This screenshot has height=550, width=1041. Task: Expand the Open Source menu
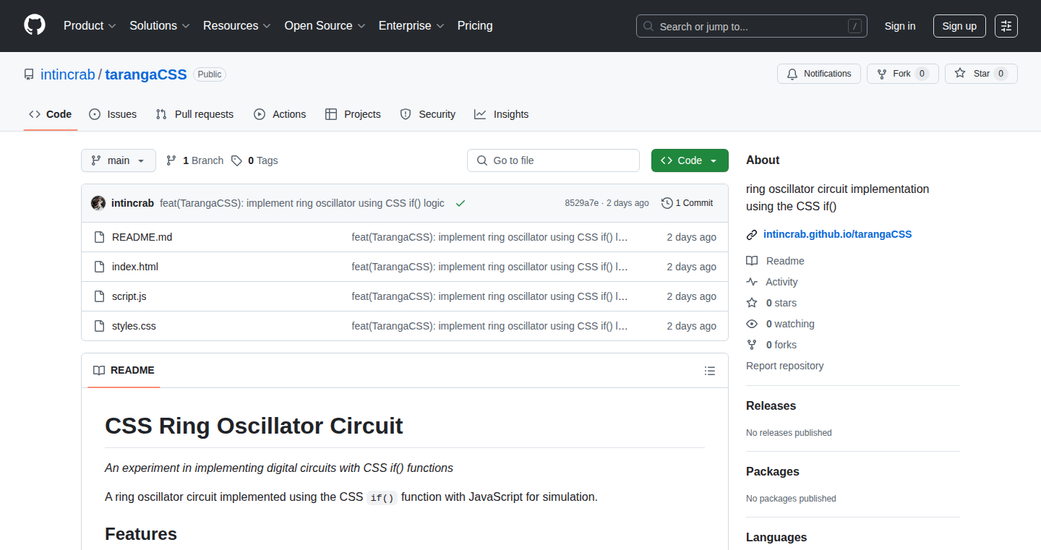pyautogui.click(x=325, y=25)
